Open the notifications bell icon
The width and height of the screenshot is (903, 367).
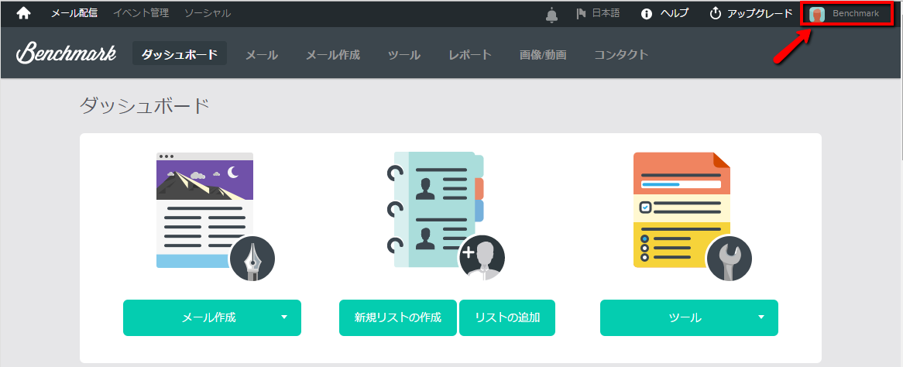pos(551,15)
